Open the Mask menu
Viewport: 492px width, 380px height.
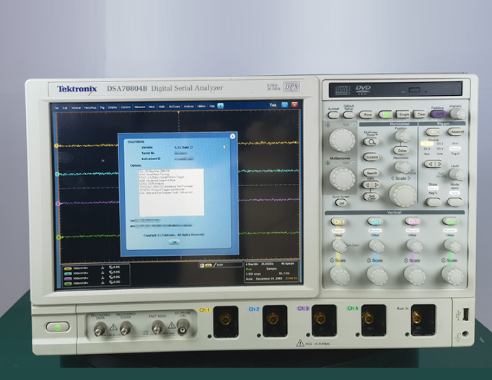(x=152, y=107)
